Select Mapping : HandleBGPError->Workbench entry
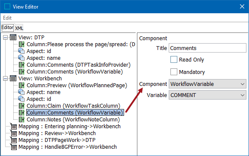 [68, 147]
